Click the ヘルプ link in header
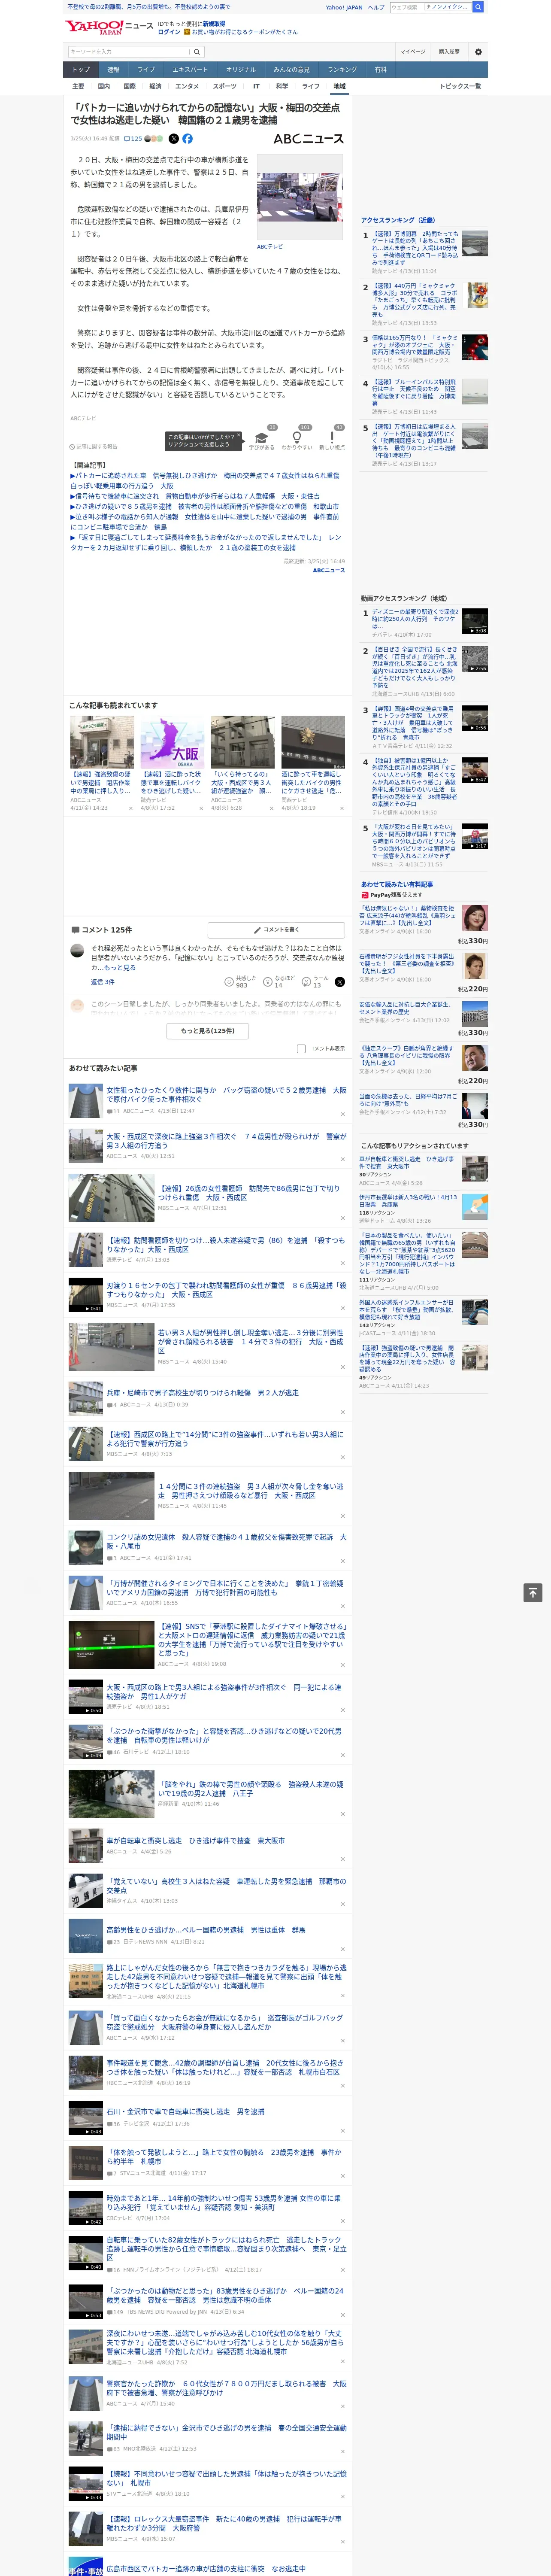 tap(376, 7)
